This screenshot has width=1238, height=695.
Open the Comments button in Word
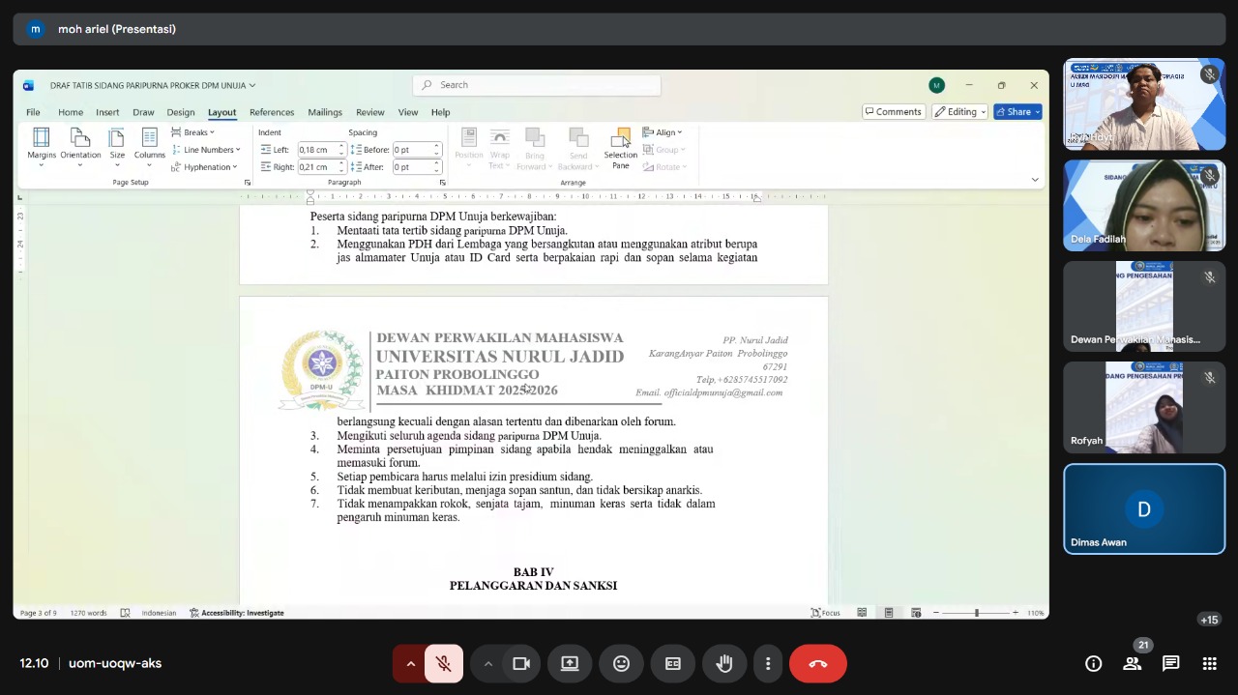pyautogui.click(x=894, y=112)
